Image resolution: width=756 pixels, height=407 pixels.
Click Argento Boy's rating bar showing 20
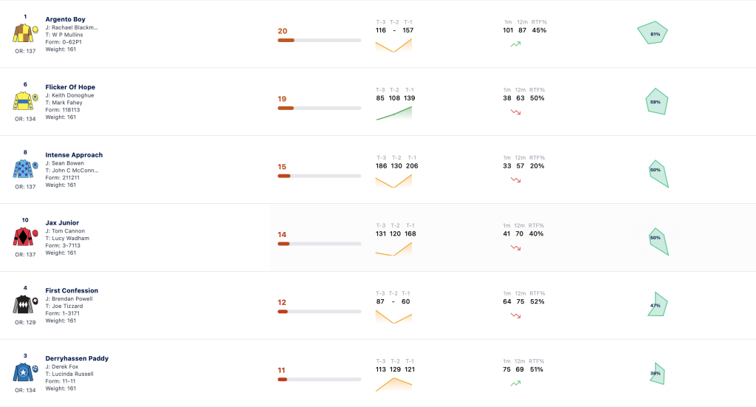[319, 41]
